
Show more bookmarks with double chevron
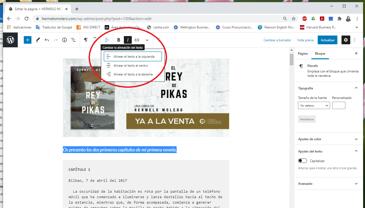point(357,27)
